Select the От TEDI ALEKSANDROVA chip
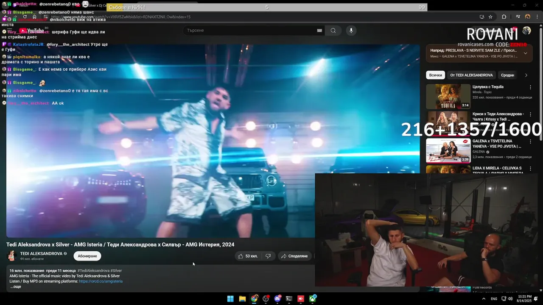The height and width of the screenshot is (305, 543). click(x=471, y=75)
